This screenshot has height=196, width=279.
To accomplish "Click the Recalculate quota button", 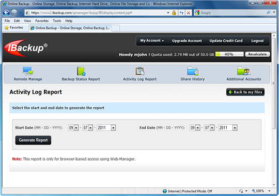I will (x=257, y=54).
